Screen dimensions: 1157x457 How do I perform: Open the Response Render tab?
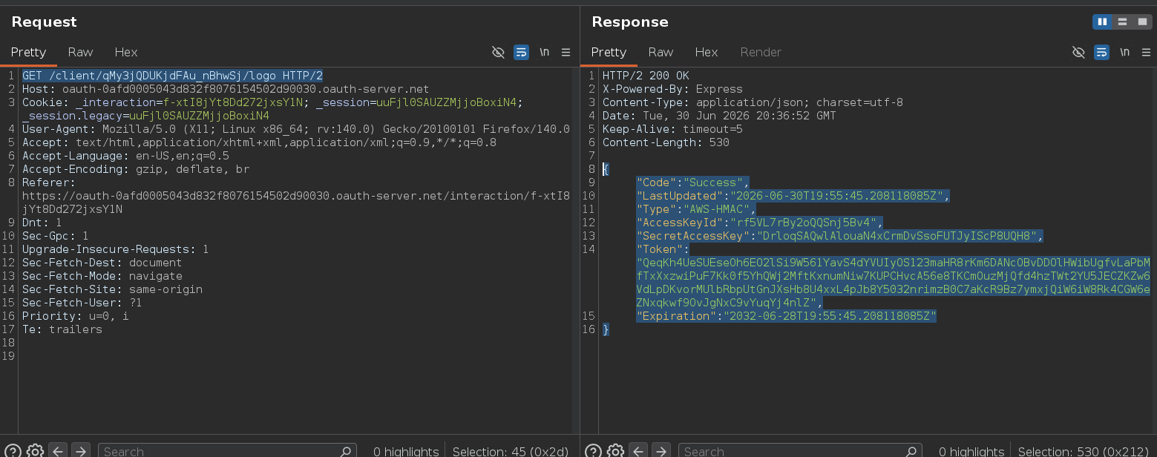coord(761,52)
